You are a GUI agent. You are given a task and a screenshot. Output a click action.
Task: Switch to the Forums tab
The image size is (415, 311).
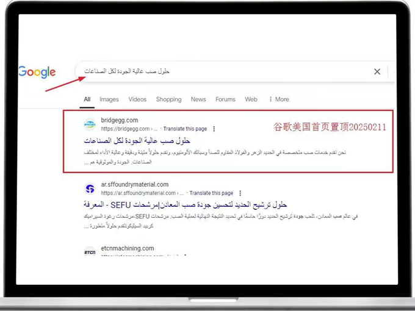(225, 99)
